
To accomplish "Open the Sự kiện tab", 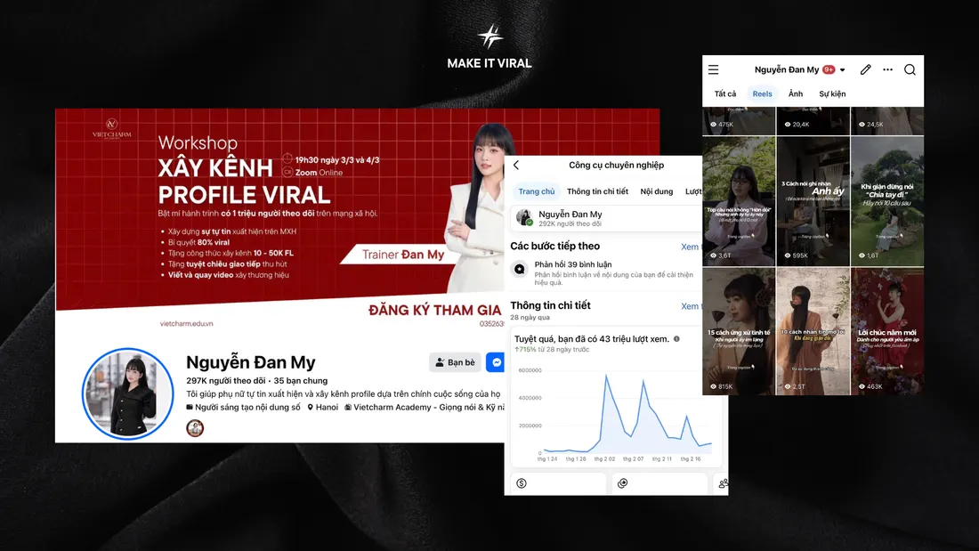I will tap(832, 93).
